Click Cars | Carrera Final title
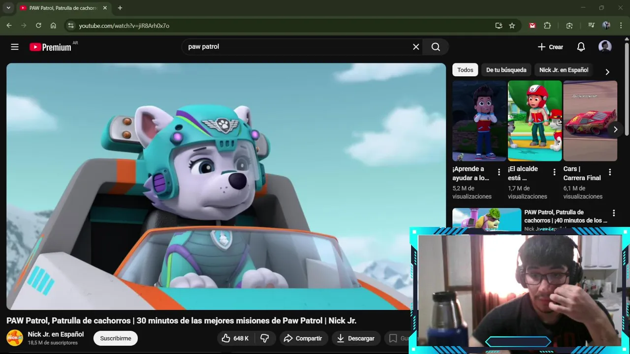 click(x=582, y=173)
